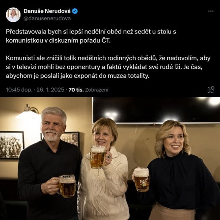Click the 10:45 dop. timestamp
220x220 pixels.
click(x=19, y=90)
